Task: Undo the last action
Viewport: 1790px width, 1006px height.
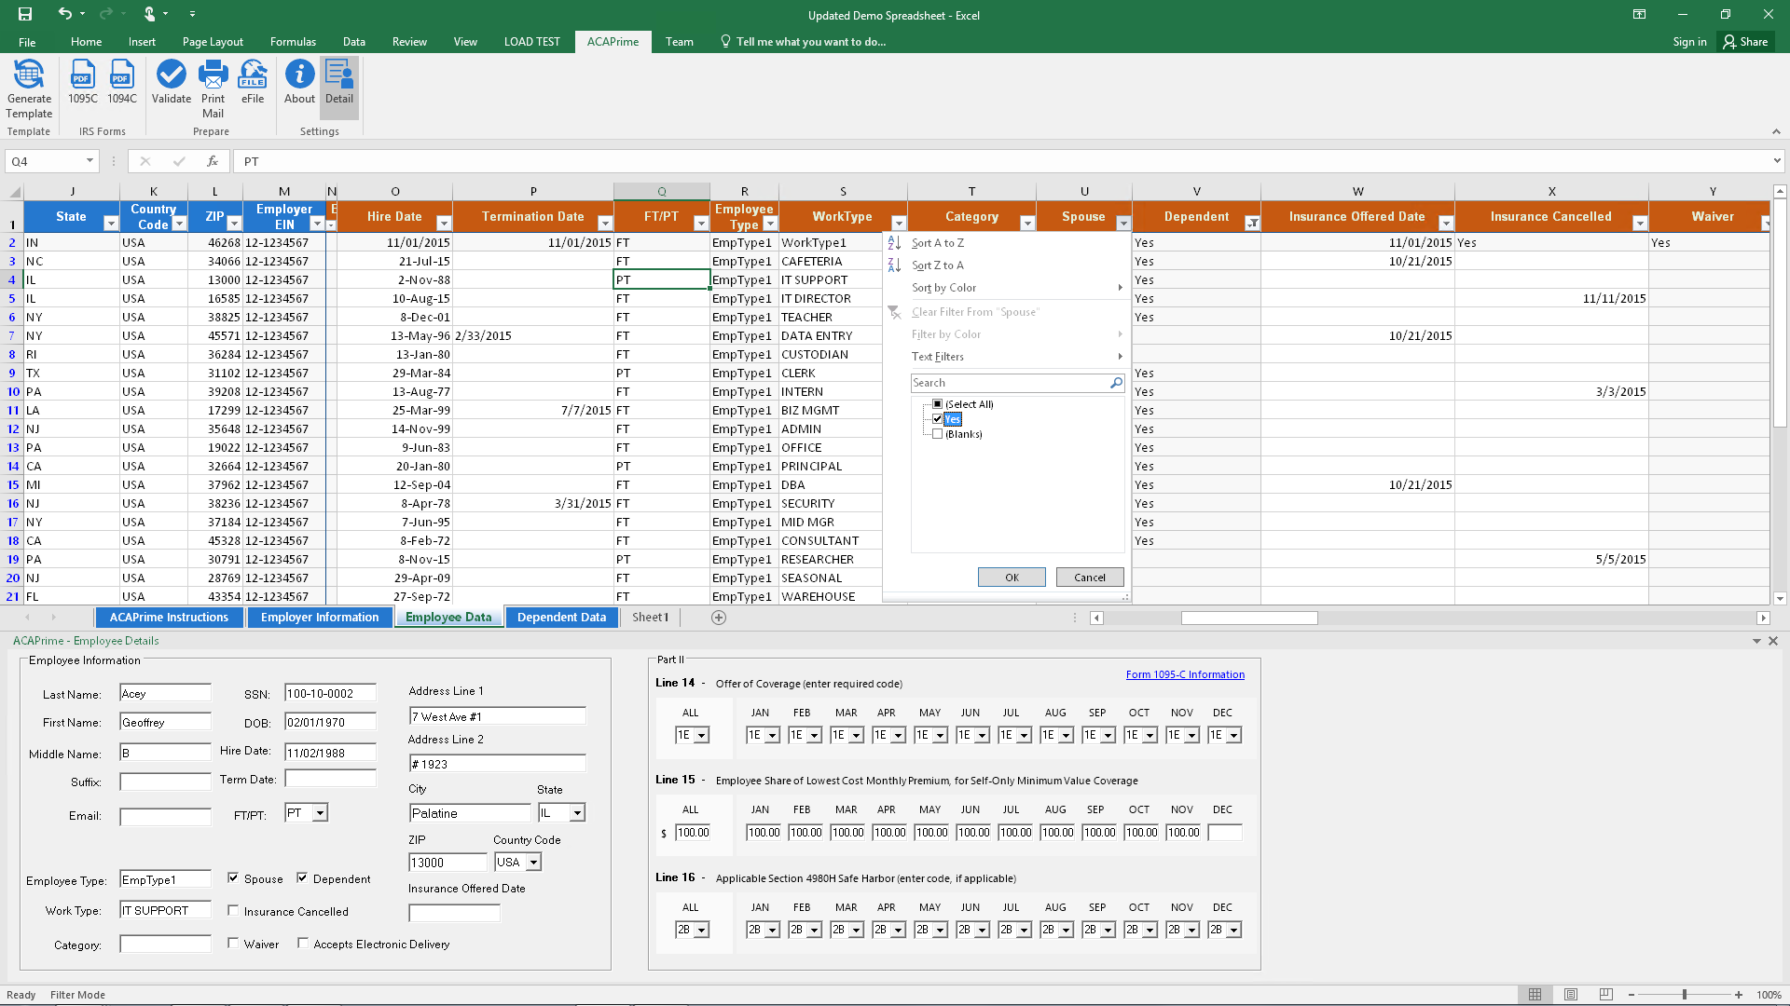Action: click(64, 14)
